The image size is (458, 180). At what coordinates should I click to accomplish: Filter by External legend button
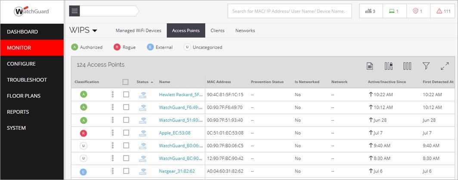[160, 47]
